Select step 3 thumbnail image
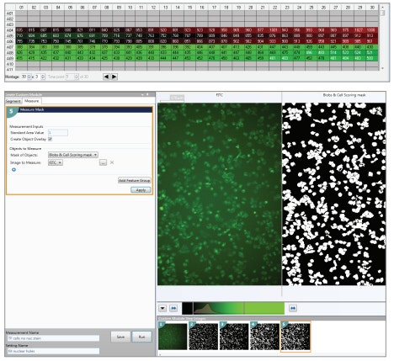 [234, 336]
